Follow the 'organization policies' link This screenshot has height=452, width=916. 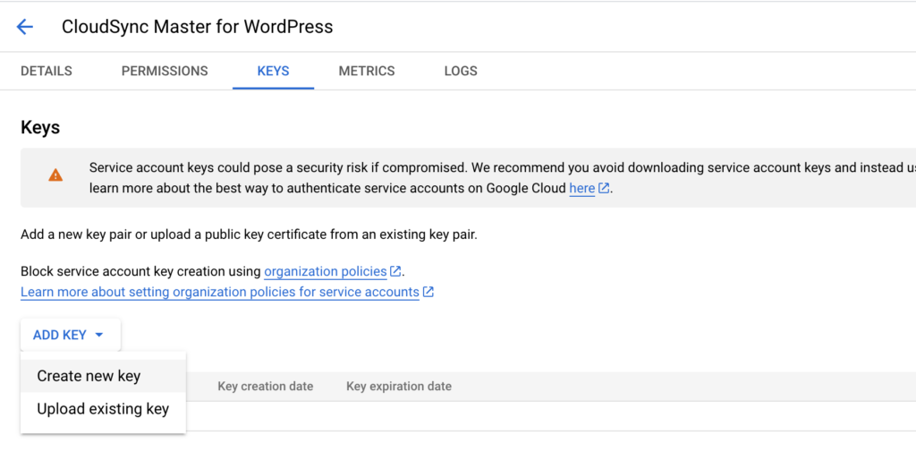[326, 271]
